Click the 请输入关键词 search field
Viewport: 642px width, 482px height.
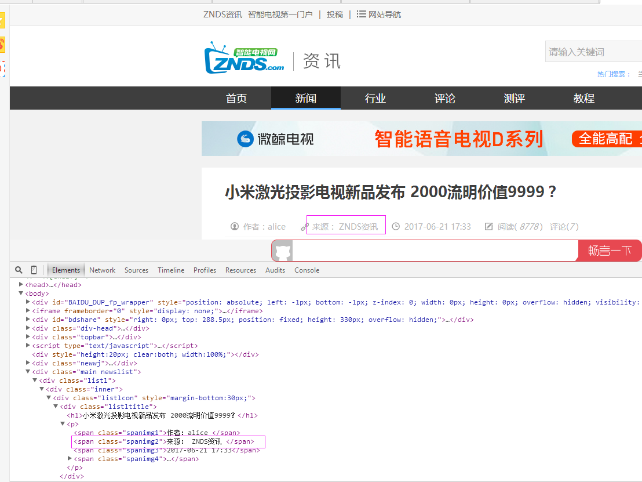pyautogui.click(x=594, y=52)
